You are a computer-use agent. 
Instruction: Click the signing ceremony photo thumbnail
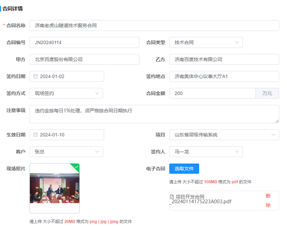pos(54,188)
